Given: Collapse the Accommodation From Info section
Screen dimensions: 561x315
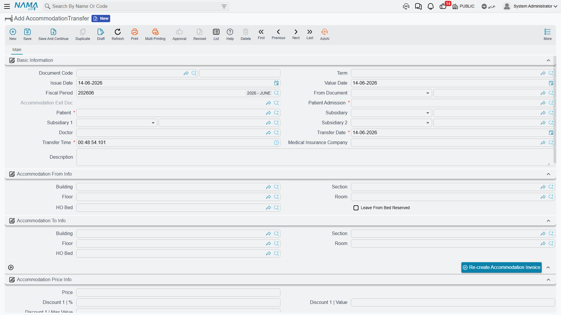Looking at the screenshot, I should (x=548, y=174).
